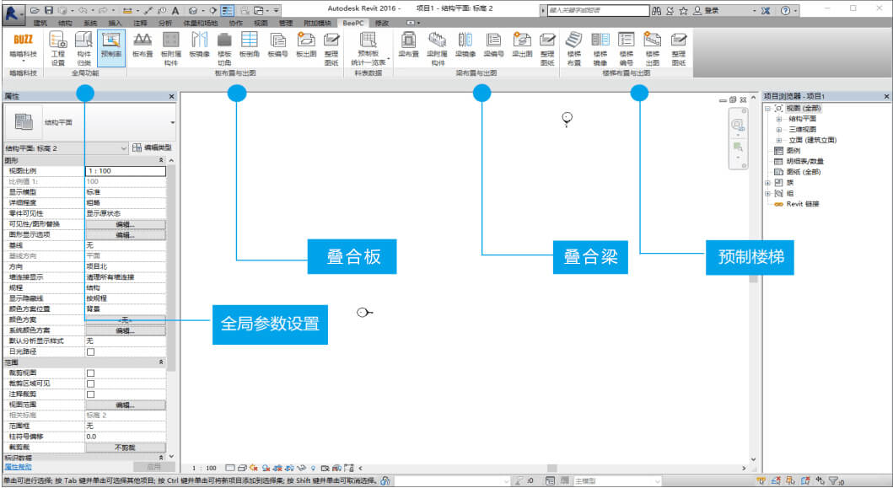This screenshot has width=893, height=488.
Task: Click the 编辑类型 button
Action: tap(152, 148)
